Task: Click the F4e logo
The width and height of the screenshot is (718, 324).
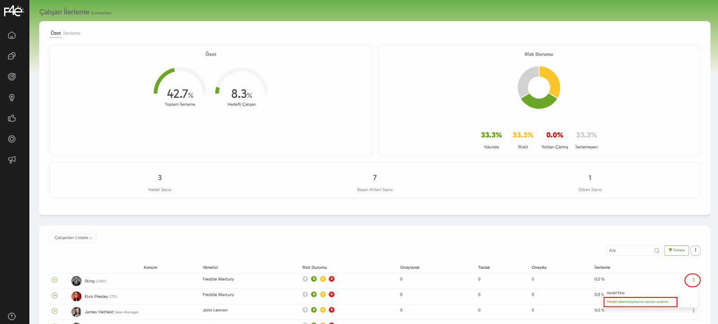Action: (x=13, y=11)
